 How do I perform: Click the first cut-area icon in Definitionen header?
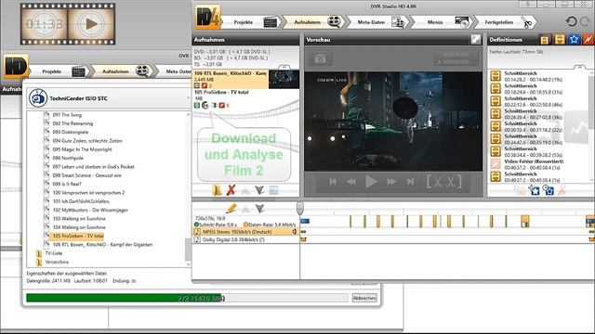point(545,39)
